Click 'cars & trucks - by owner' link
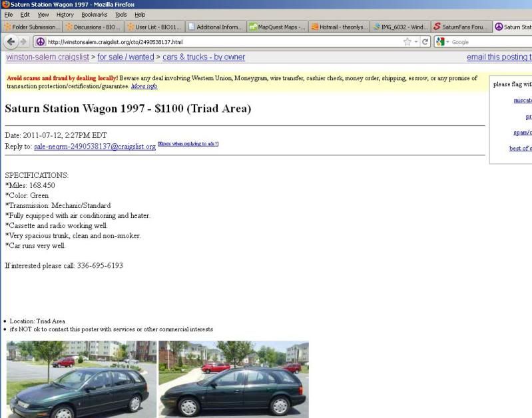The image size is (532, 418). point(204,57)
